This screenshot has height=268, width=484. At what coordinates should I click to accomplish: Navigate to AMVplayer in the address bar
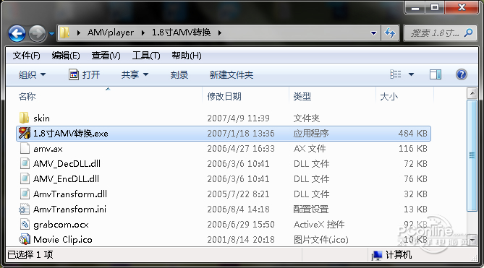pos(111,33)
